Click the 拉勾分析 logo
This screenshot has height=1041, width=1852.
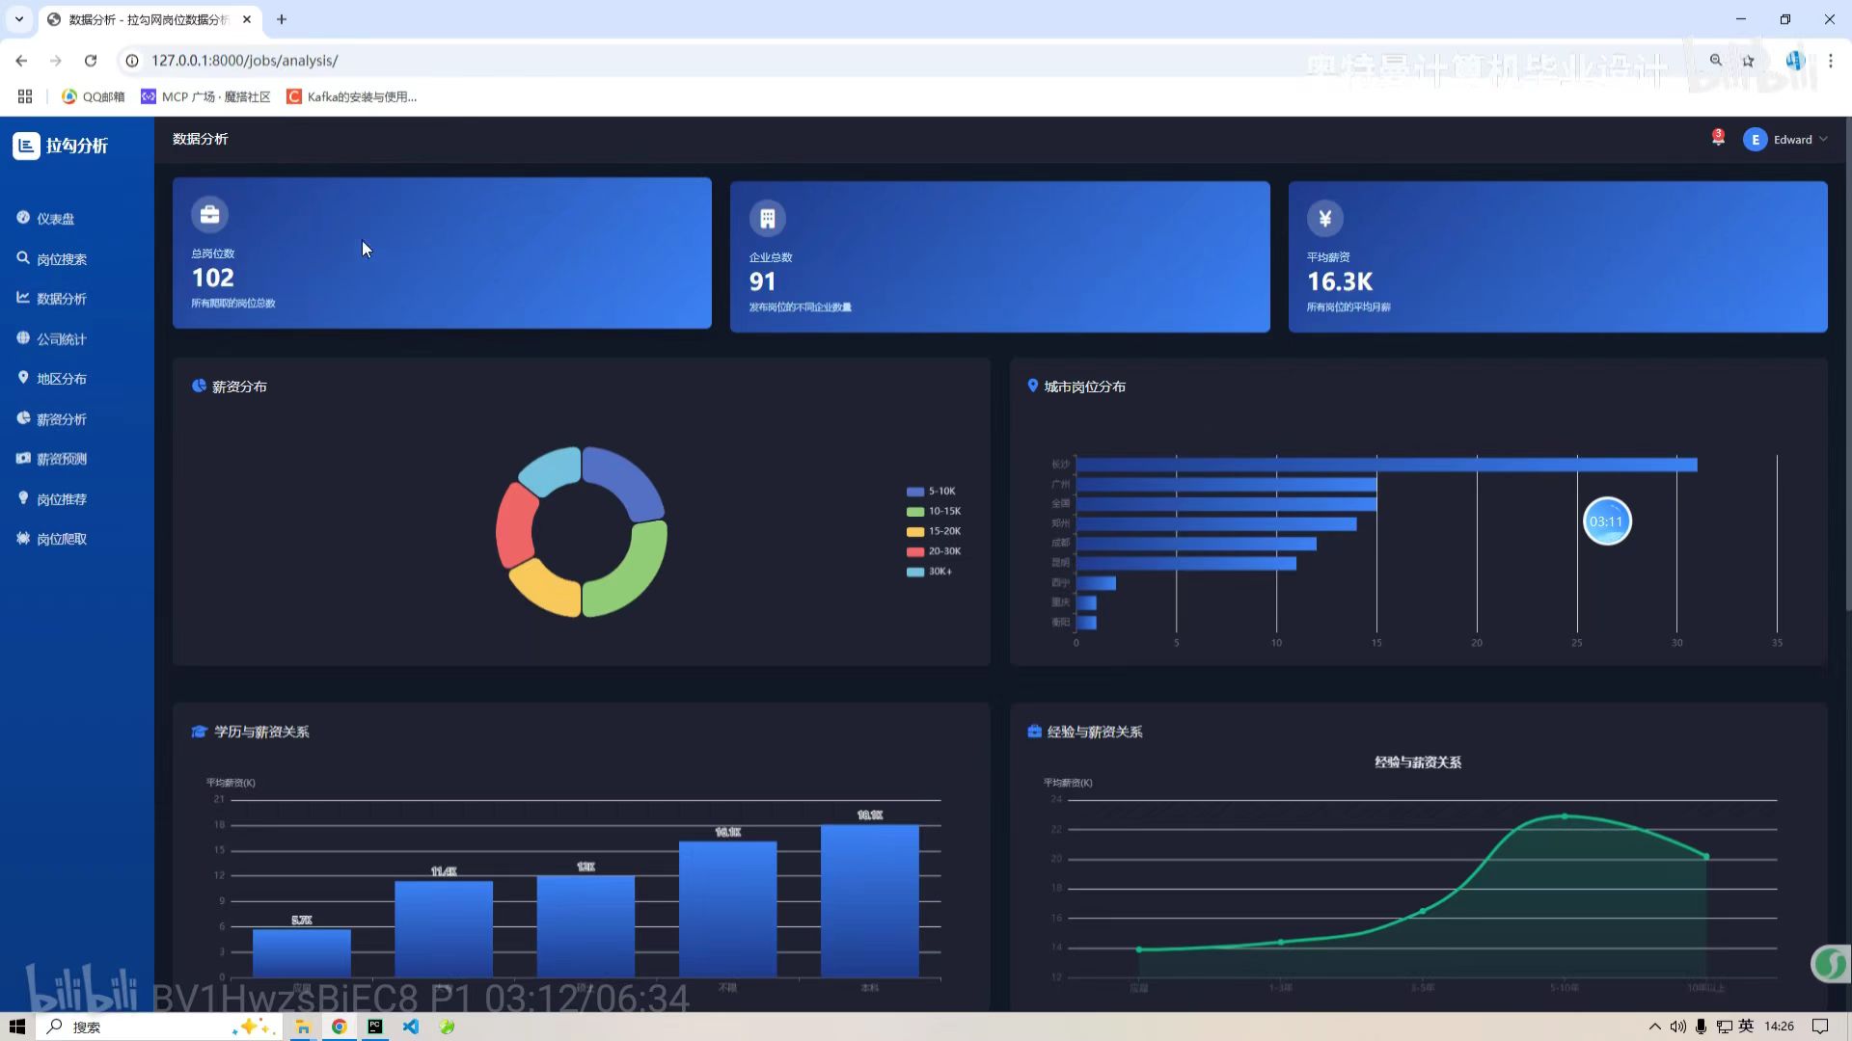(61, 146)
